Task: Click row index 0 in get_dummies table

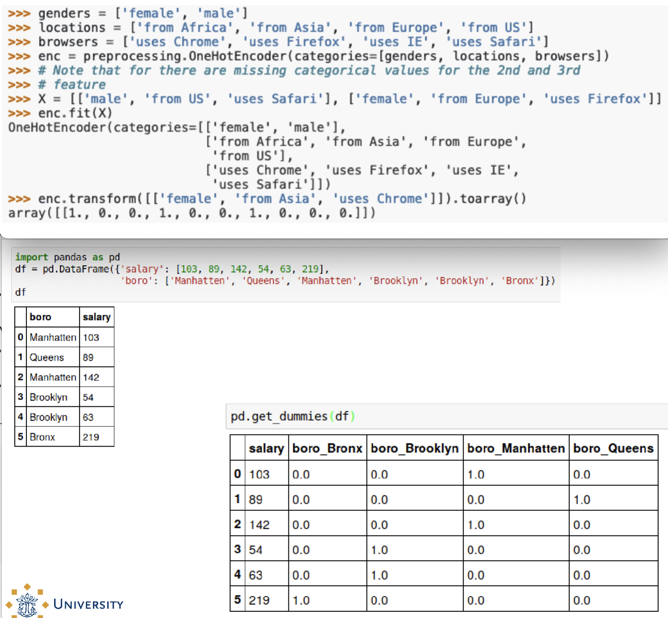Action: tap(238, 473)
